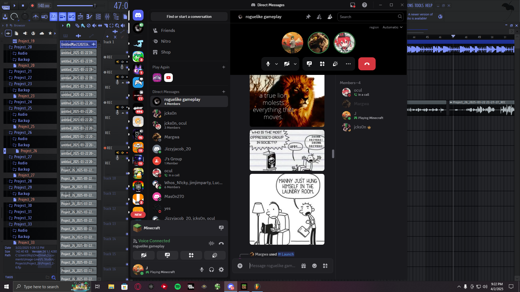Click the Message roguelike gameplay input field
This screenshot has width=520, height=292.
pyautogui.click(x=272, y=266)
